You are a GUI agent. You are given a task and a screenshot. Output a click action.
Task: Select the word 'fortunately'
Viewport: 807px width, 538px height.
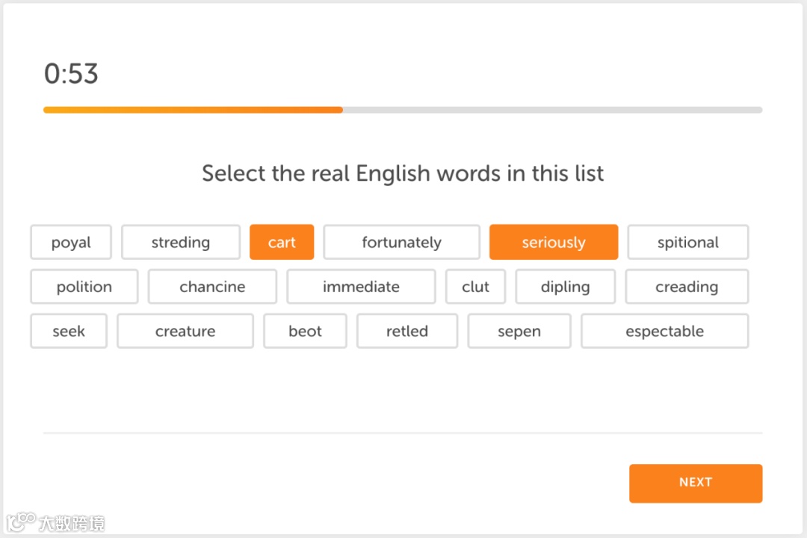click(401, 242)
